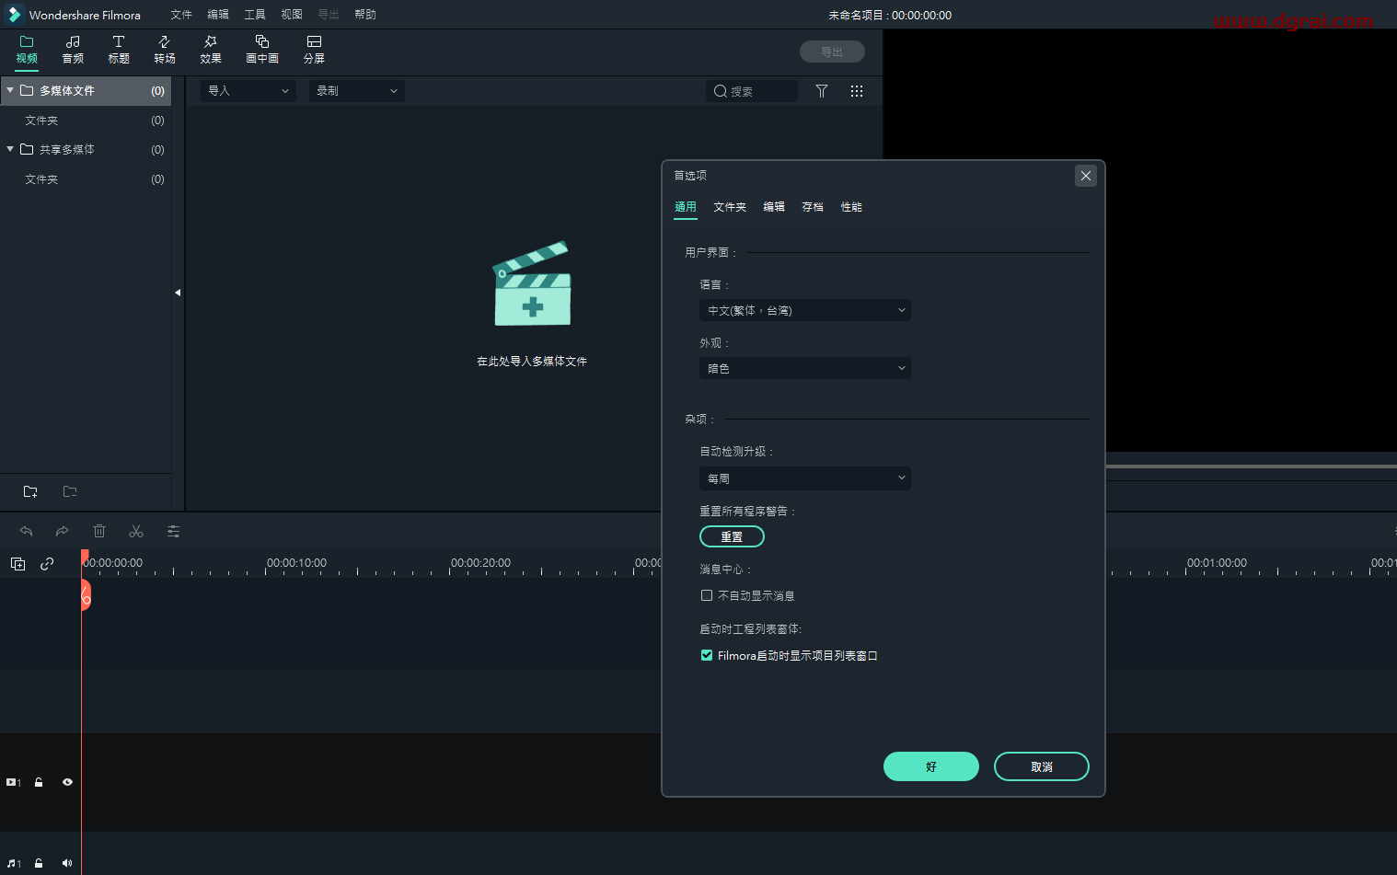Image resolution: width=1397 pixels, height=875 pixels.
Task: Hide video track 1 with eye icon
Action: (x=67, y=782)
